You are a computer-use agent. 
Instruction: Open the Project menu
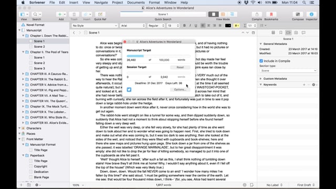[x=118, y=3]
